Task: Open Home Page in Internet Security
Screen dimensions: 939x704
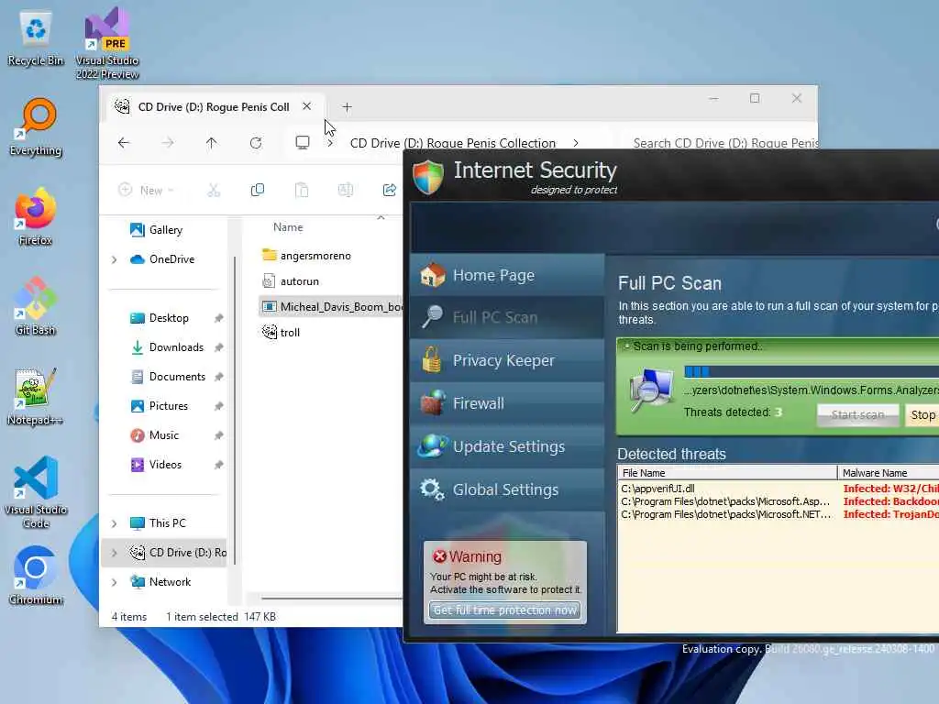Action: 508,275
